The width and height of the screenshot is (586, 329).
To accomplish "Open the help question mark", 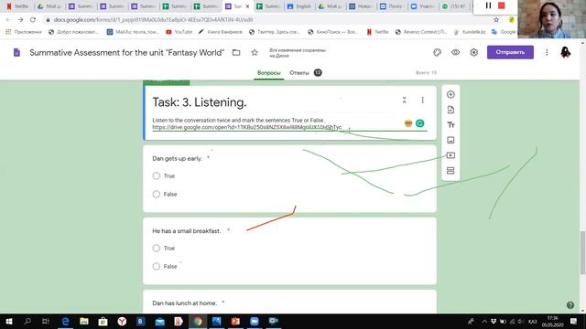I will [570, 305].
